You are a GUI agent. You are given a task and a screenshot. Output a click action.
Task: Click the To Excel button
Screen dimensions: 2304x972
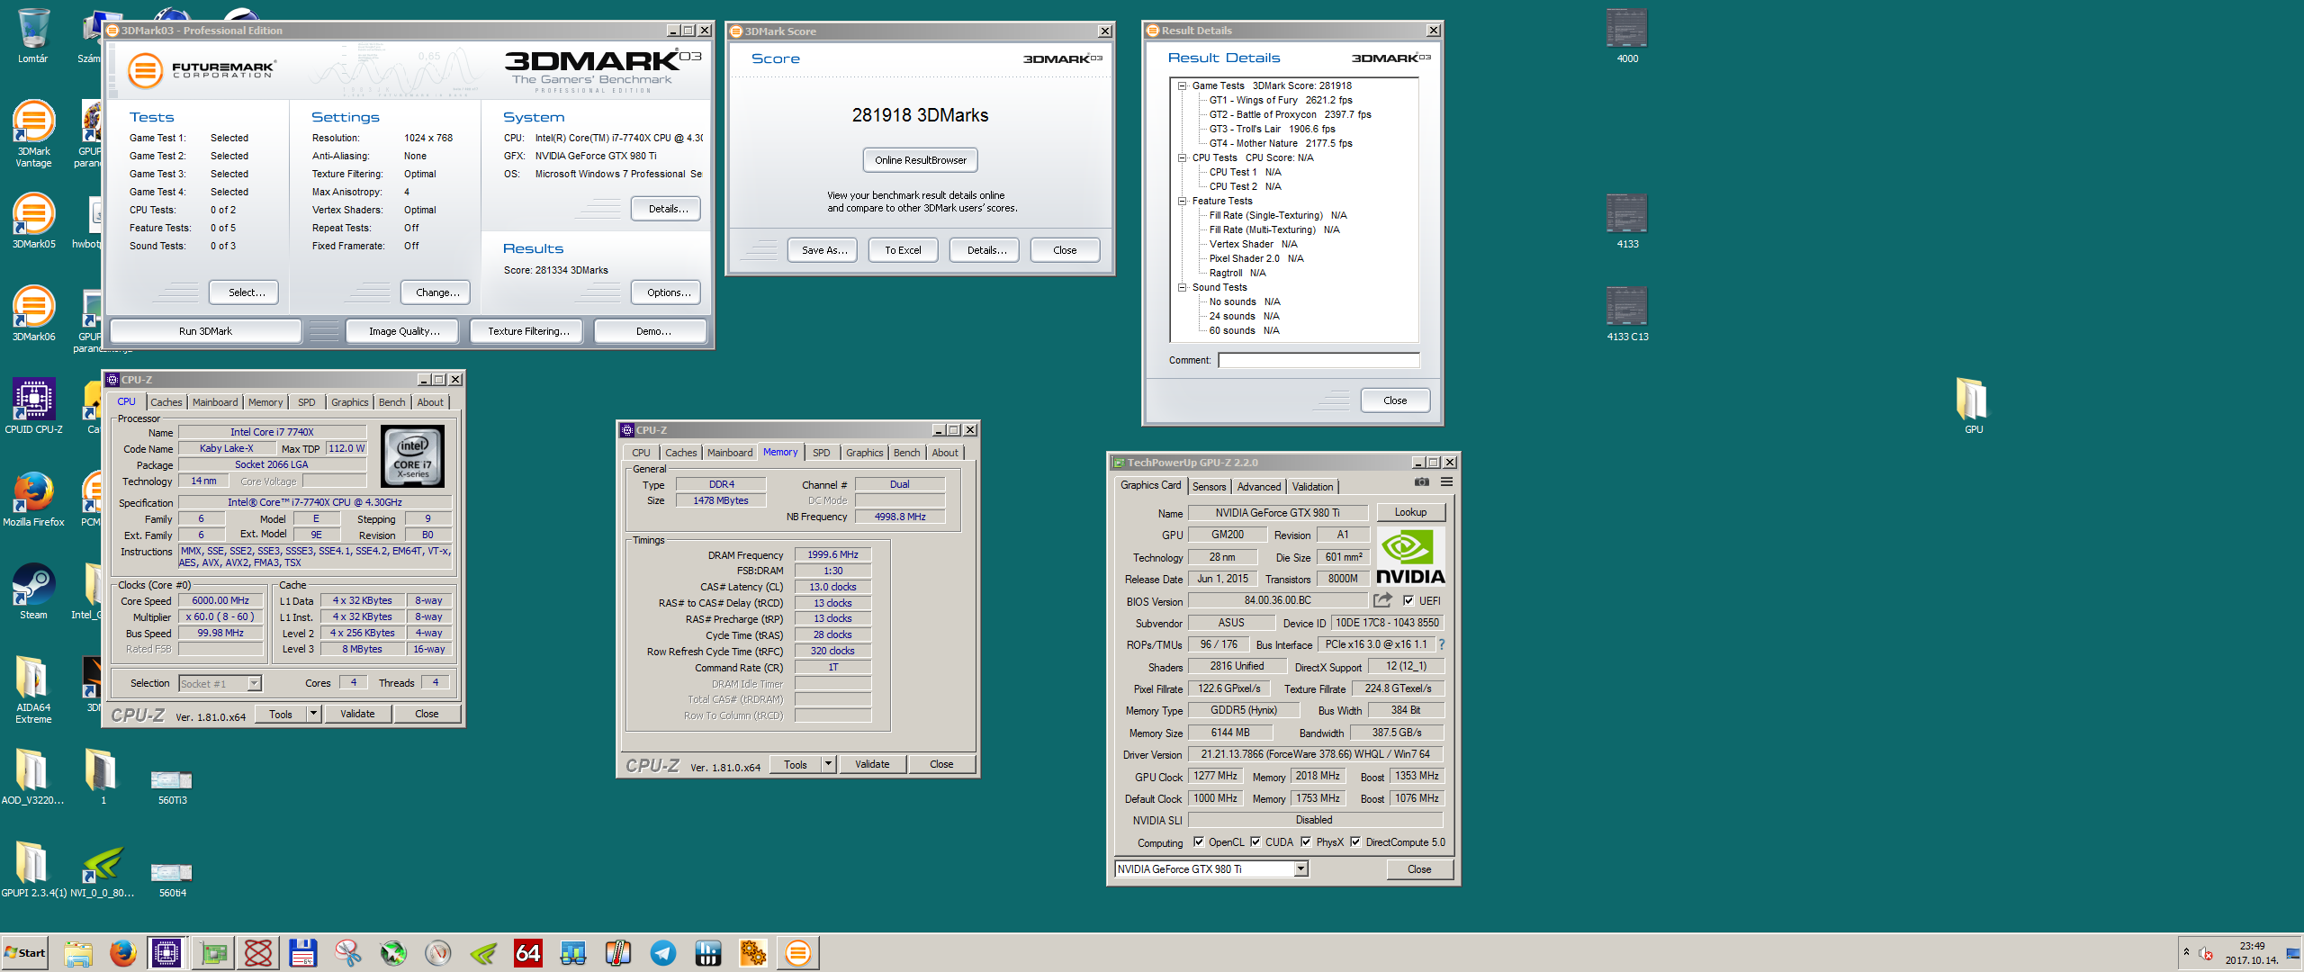[x=903, y=250]
